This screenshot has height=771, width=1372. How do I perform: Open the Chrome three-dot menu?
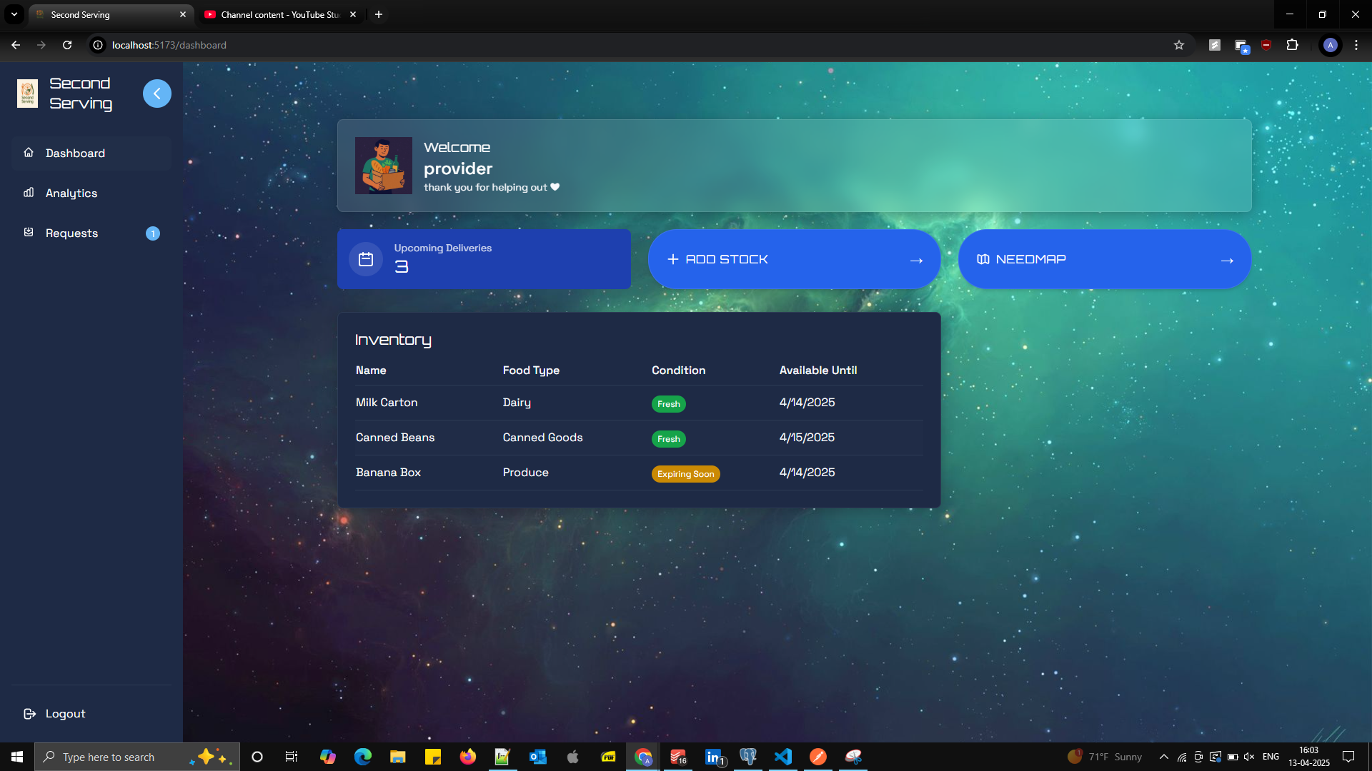coord(1356,45)
